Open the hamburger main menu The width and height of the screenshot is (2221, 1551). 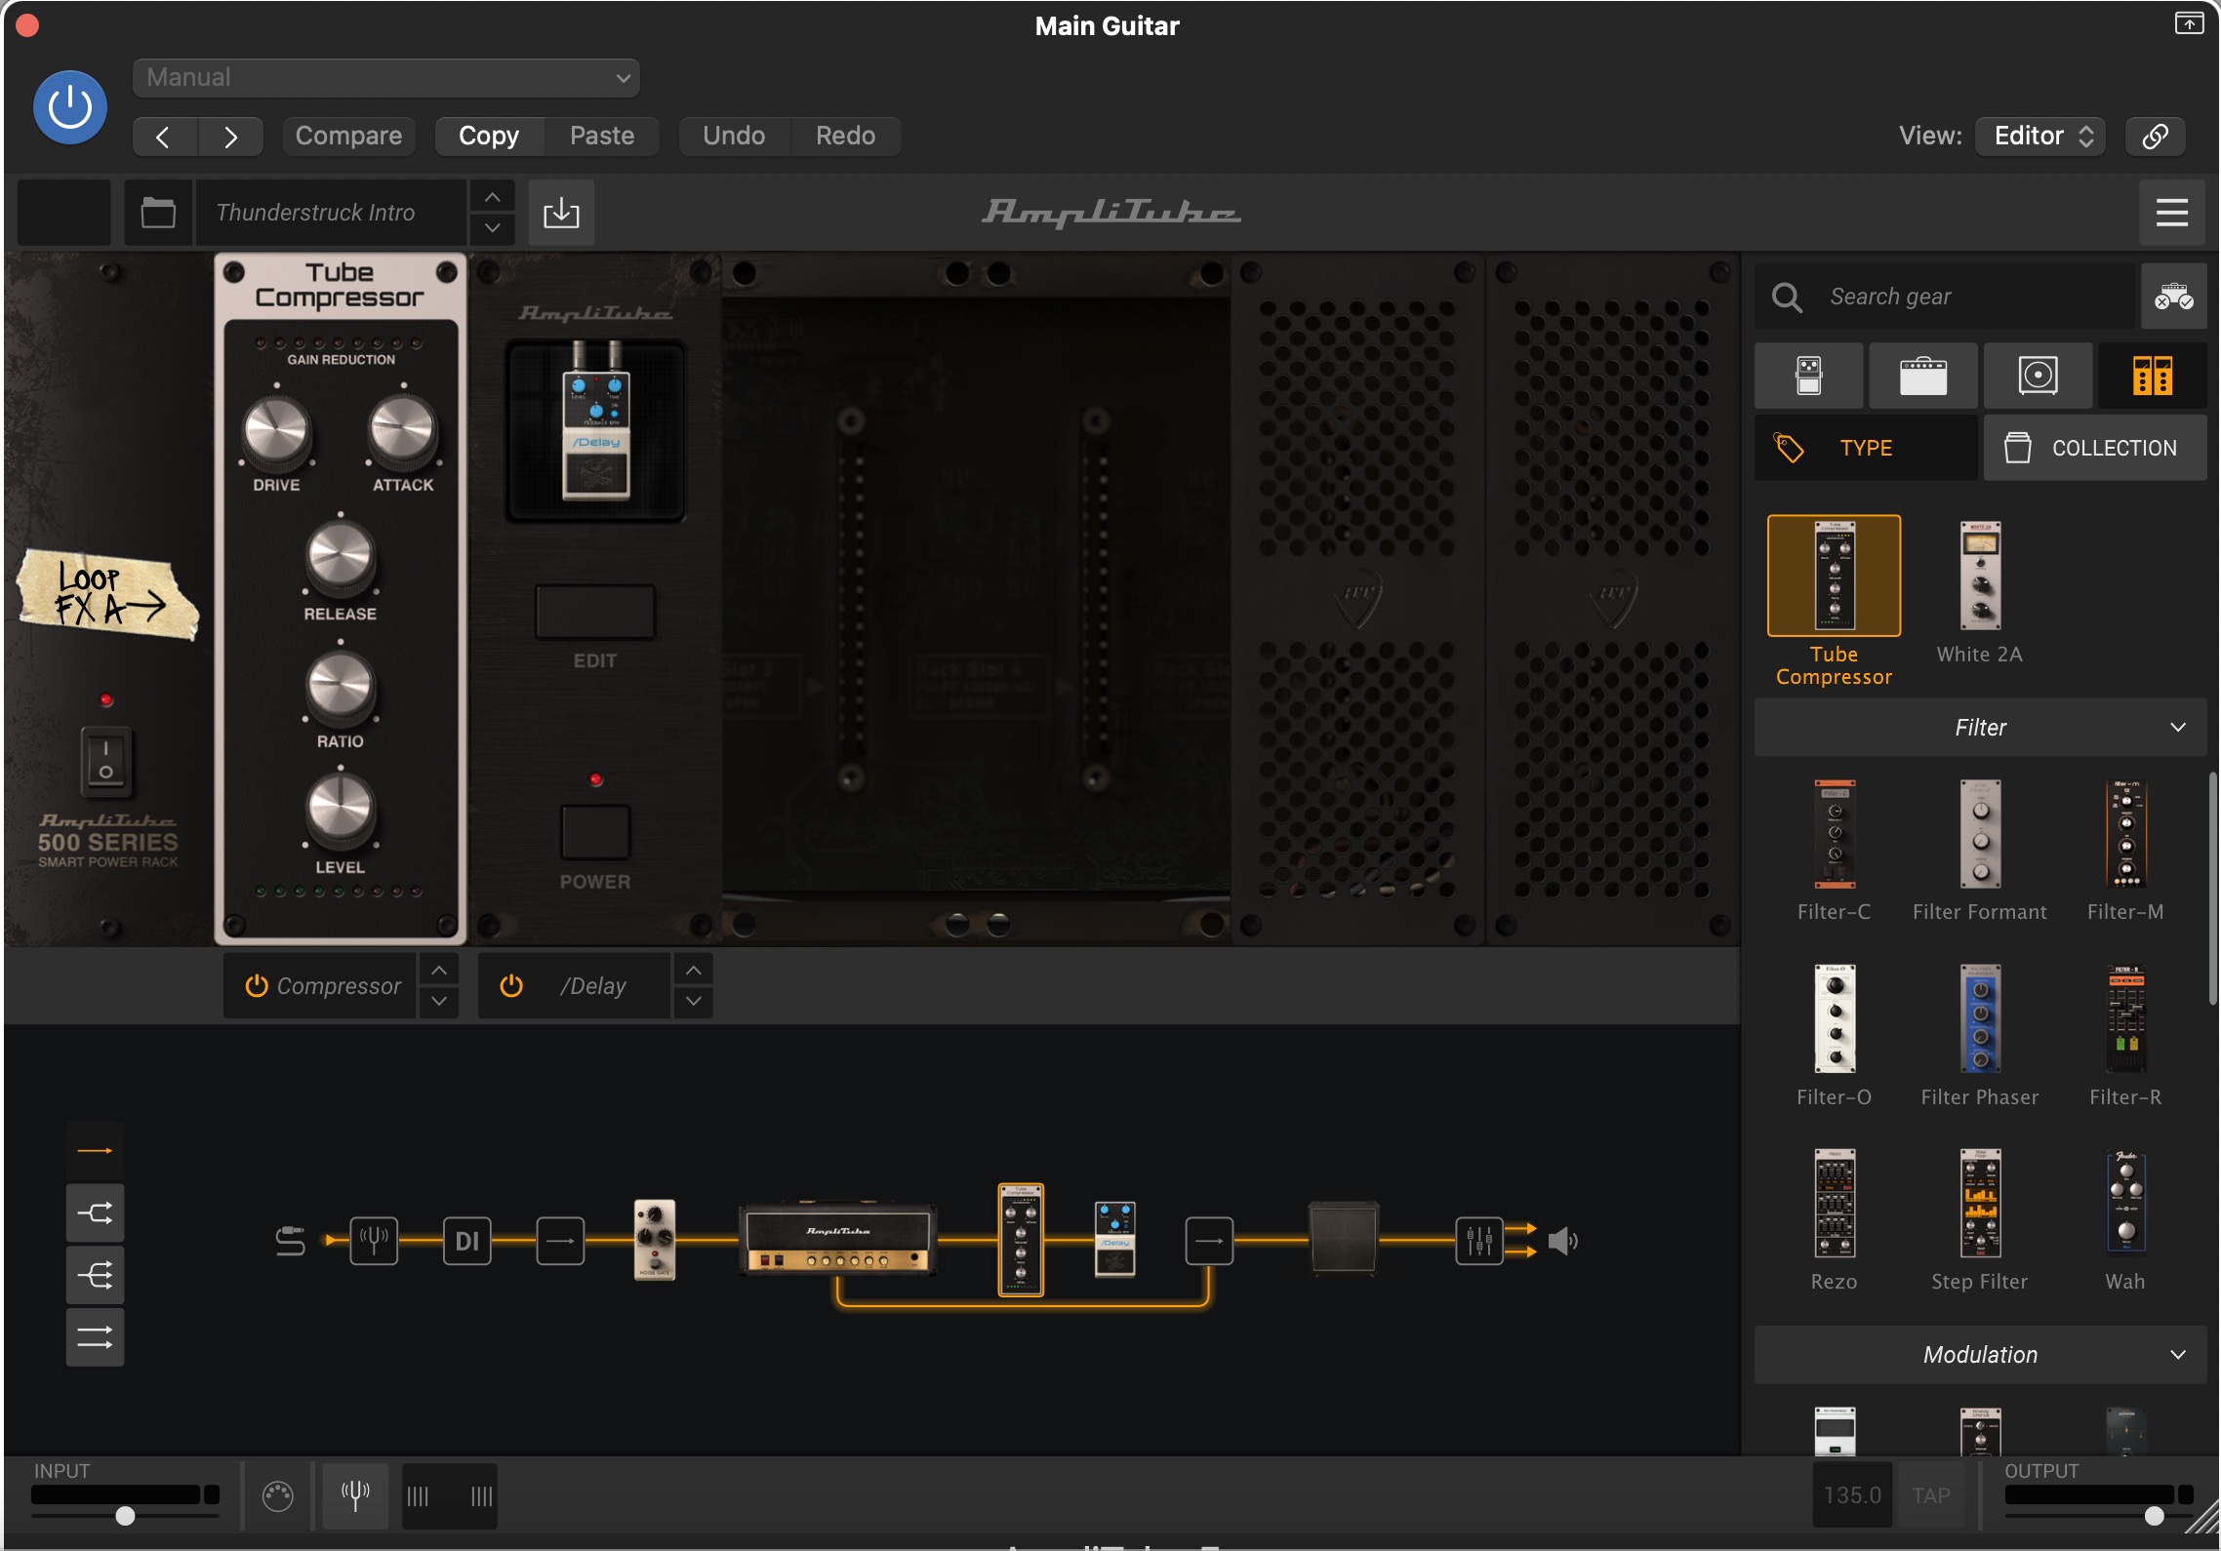pyautogui.click(x=2171, y=212)
